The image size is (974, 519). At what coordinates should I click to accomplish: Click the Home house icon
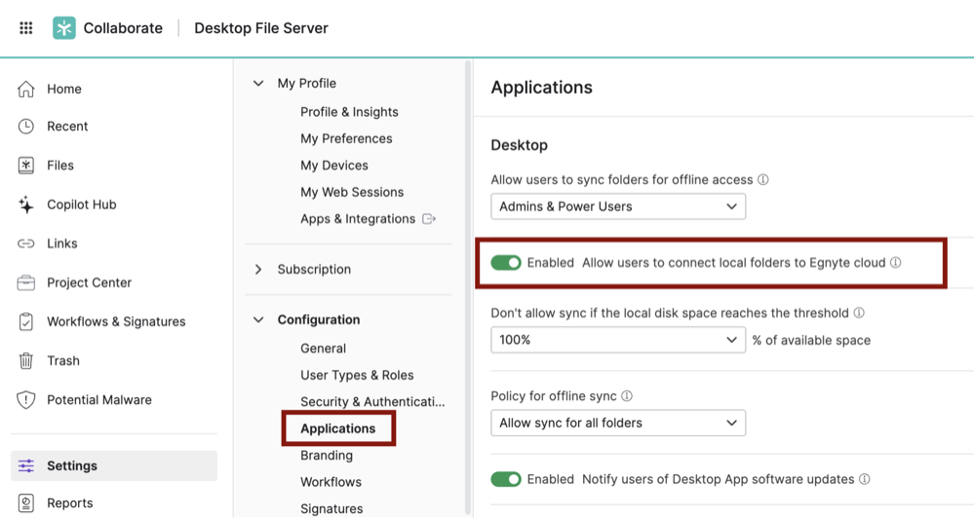point(26,90)
